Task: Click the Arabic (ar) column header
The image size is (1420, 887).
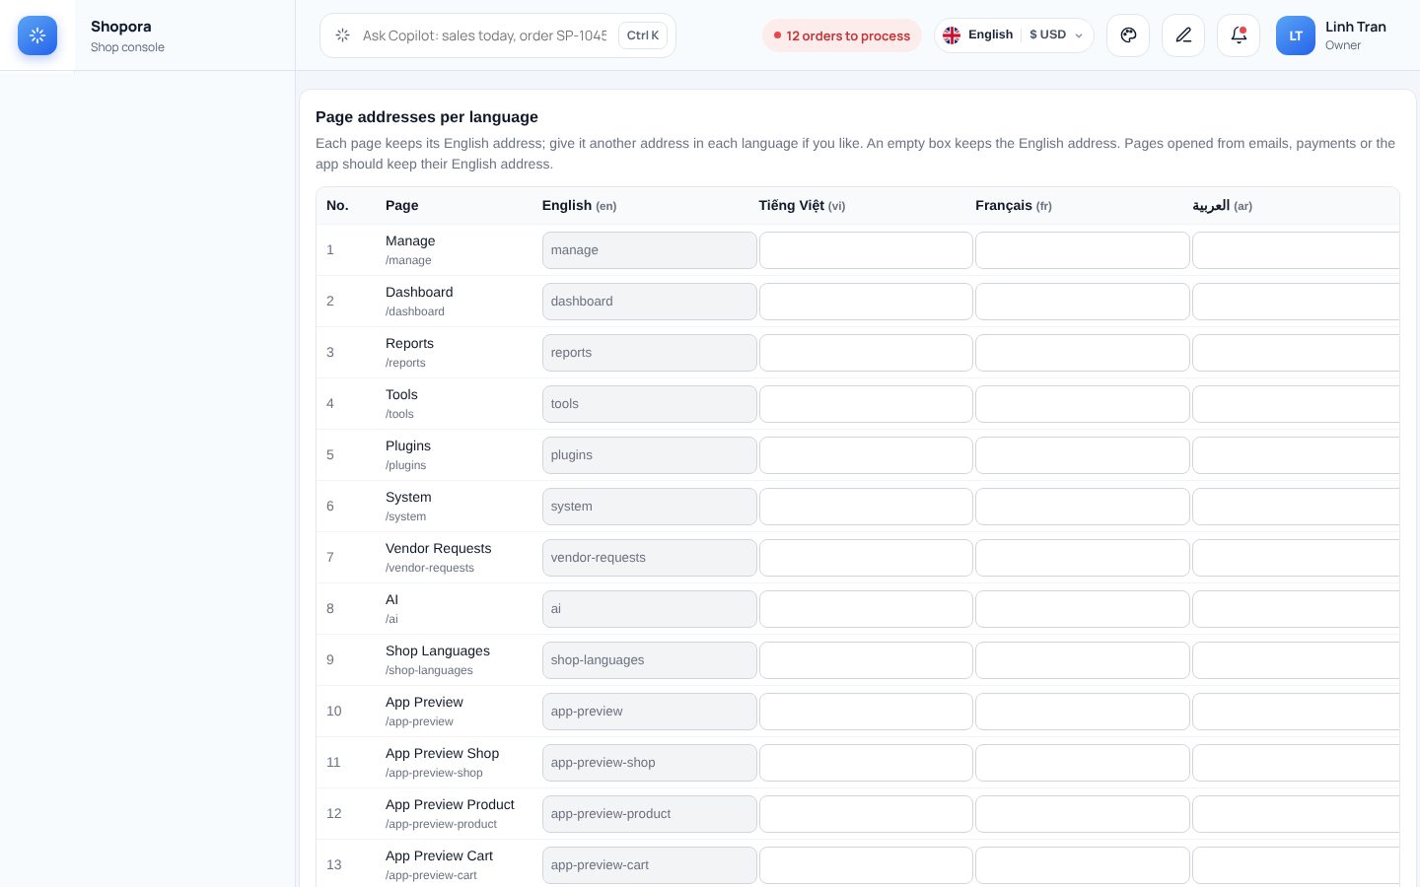Action: coord(1222,205)
